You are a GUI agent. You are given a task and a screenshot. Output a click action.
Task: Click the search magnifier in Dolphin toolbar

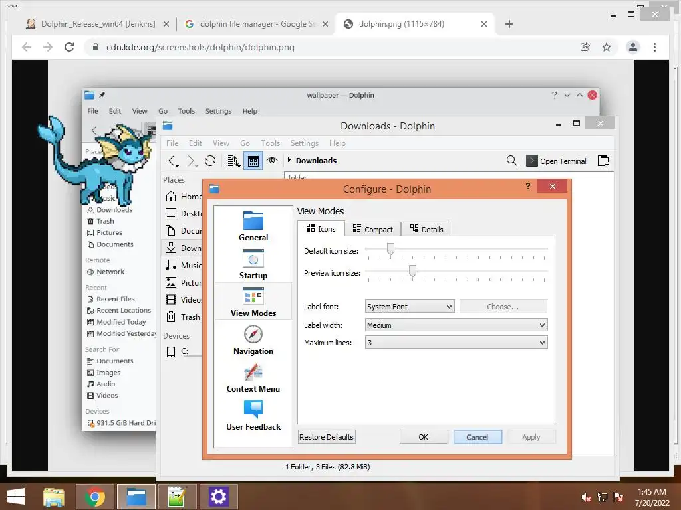point(511,161)
